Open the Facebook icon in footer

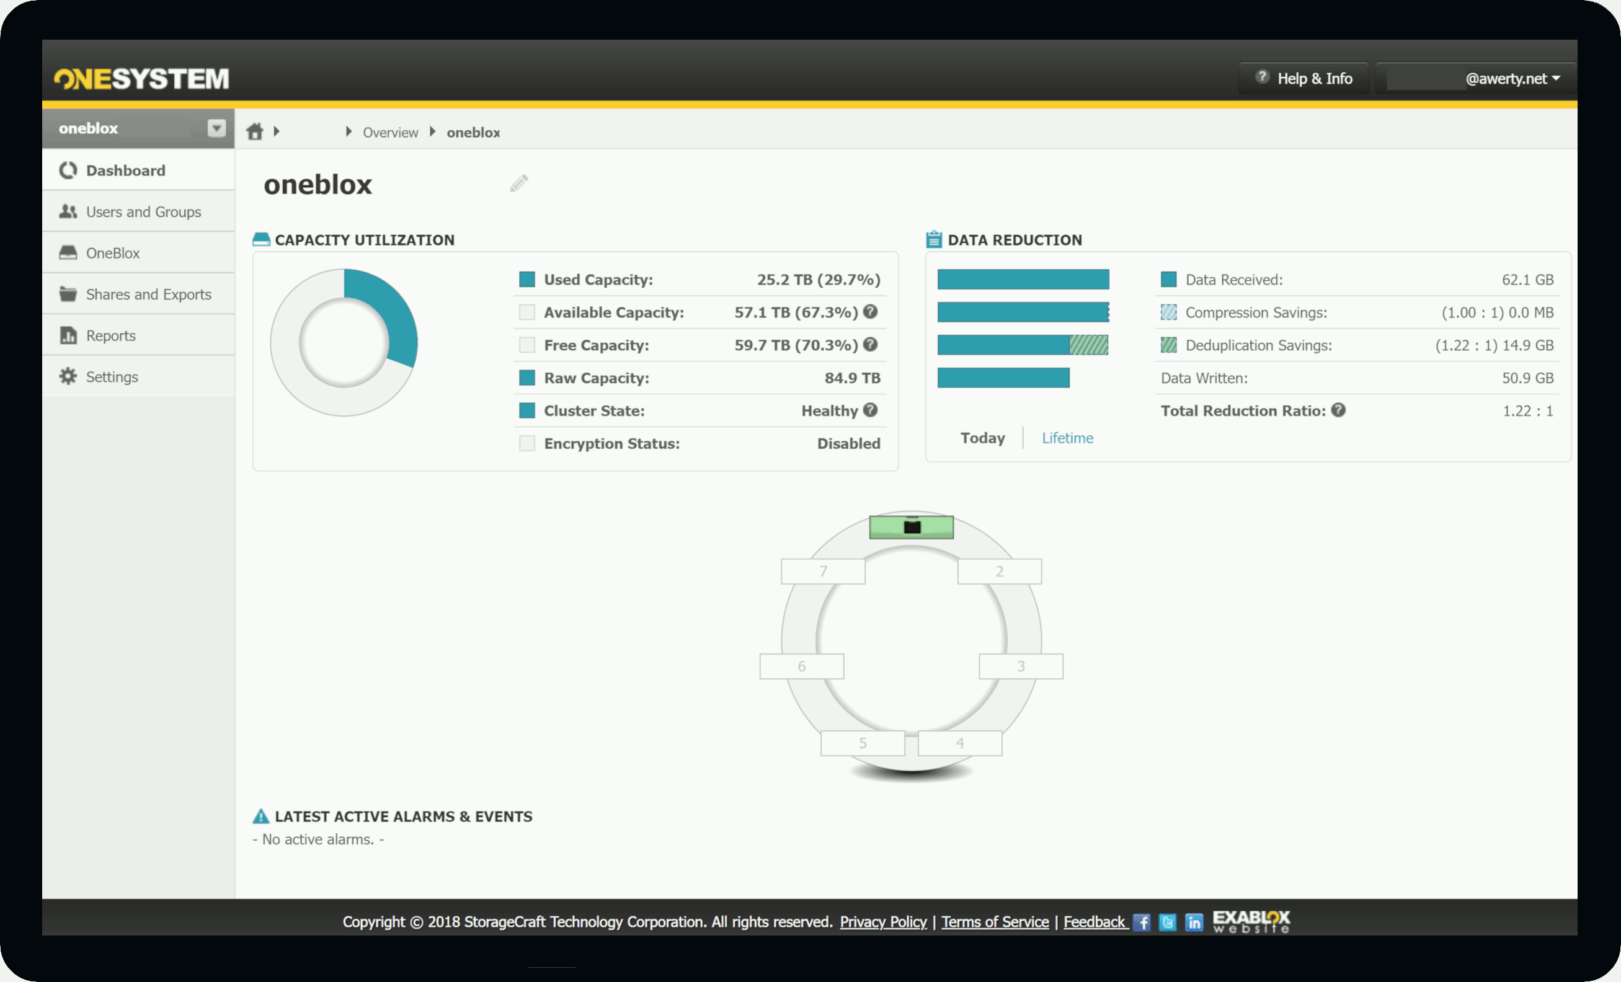click(x=1142, y=922)
